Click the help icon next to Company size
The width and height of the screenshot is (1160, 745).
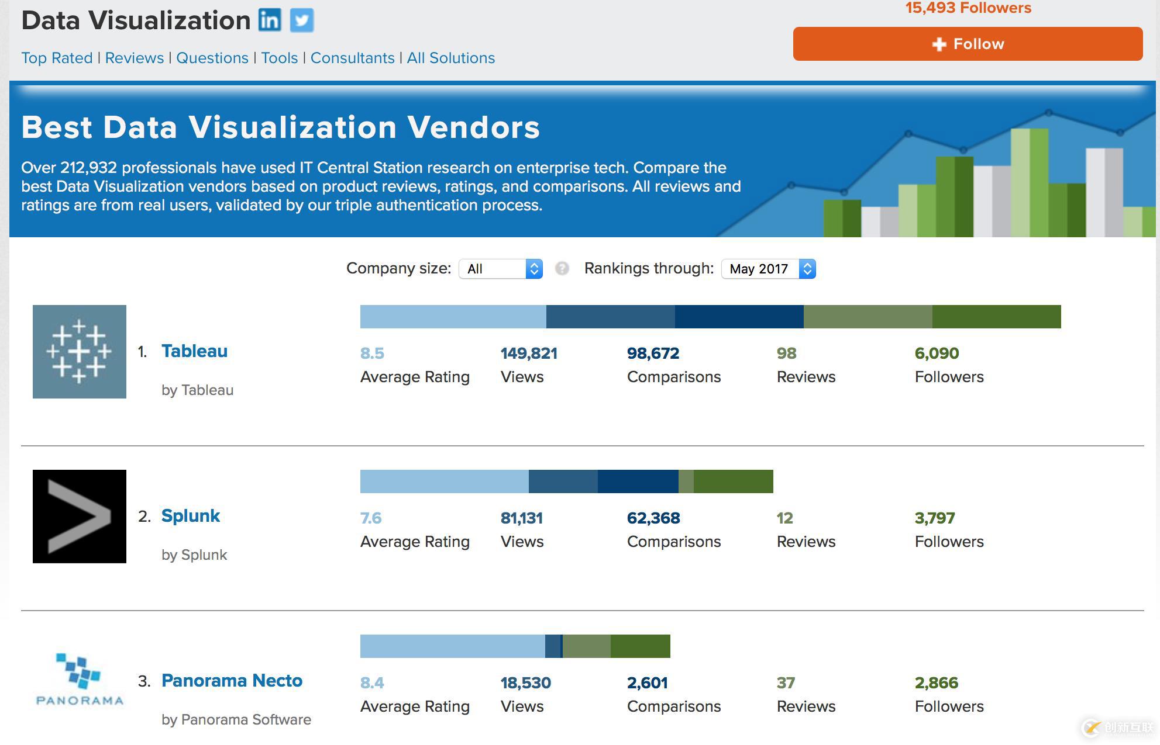click(x=562, y=269)
